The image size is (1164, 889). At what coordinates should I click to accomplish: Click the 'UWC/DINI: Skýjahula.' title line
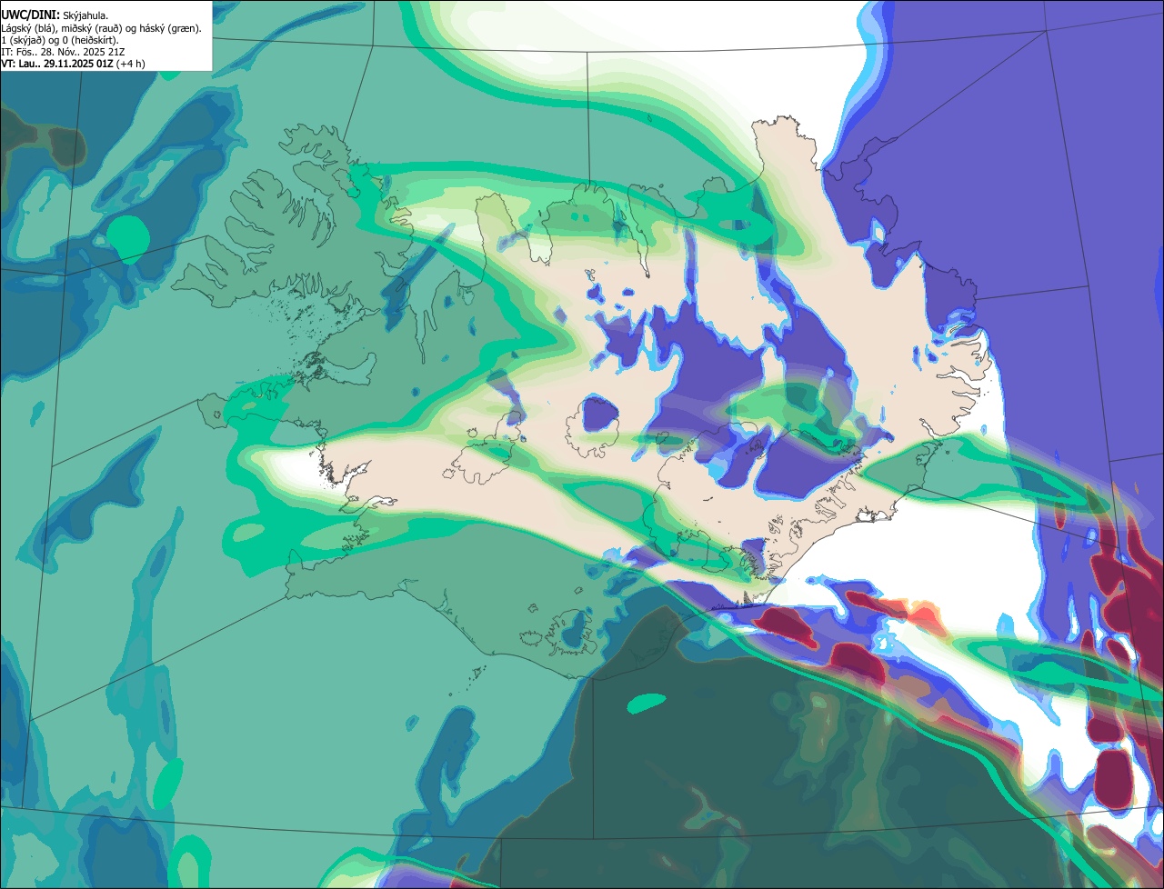tap(55, 15)
